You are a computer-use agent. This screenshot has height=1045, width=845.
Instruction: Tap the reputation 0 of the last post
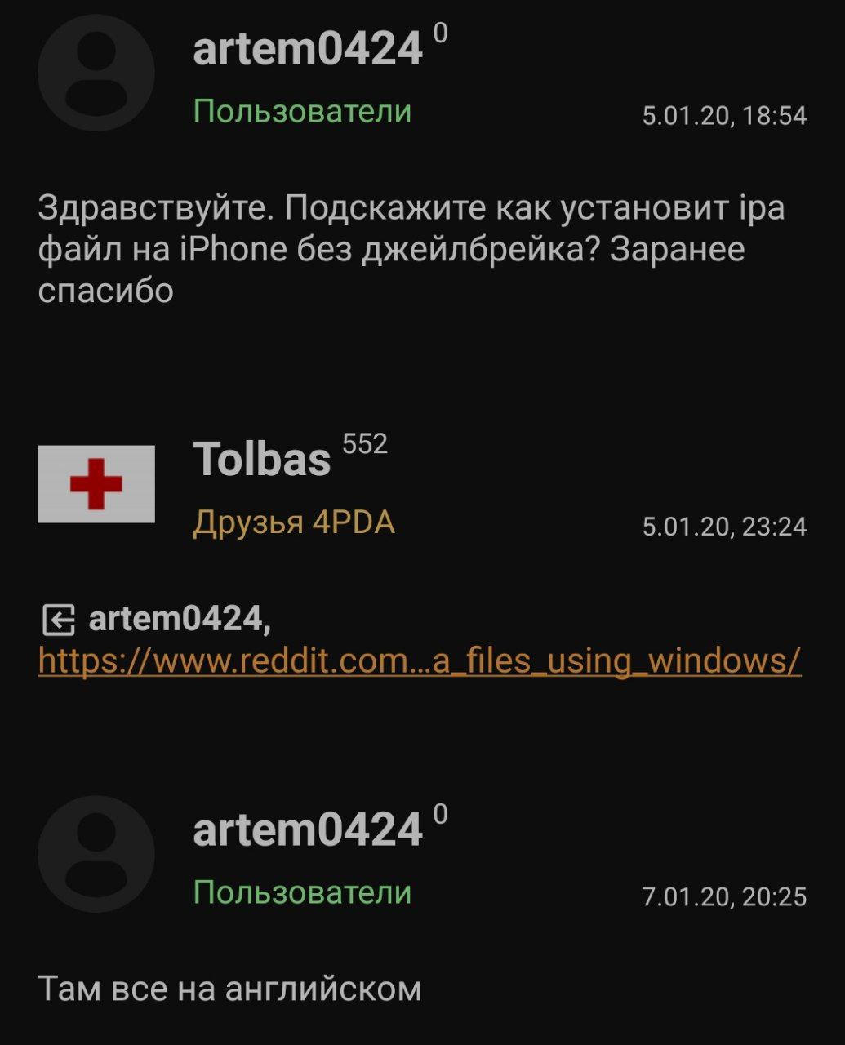tap(440, 814)
